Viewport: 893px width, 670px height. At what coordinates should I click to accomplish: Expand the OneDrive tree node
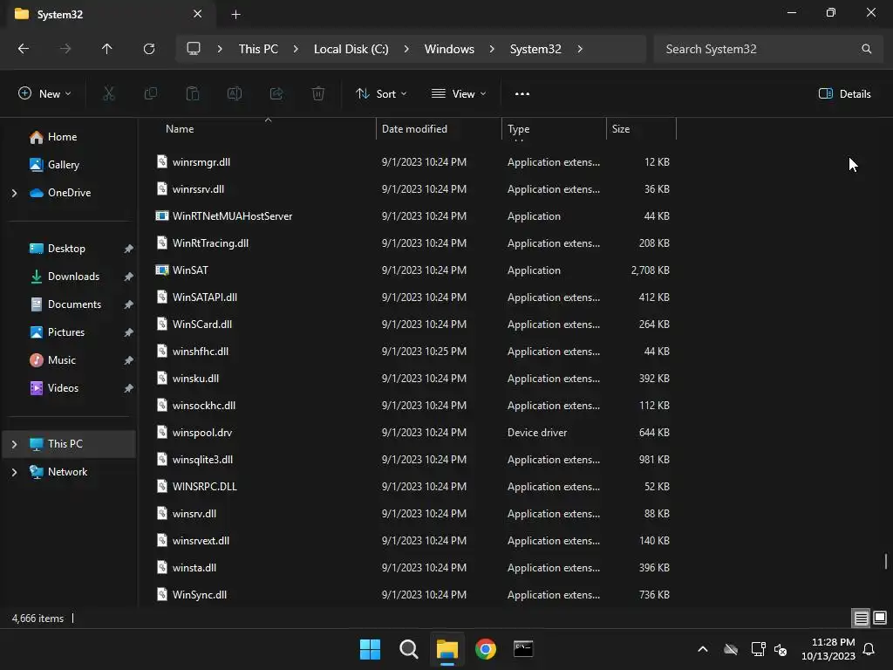[14, 193]
